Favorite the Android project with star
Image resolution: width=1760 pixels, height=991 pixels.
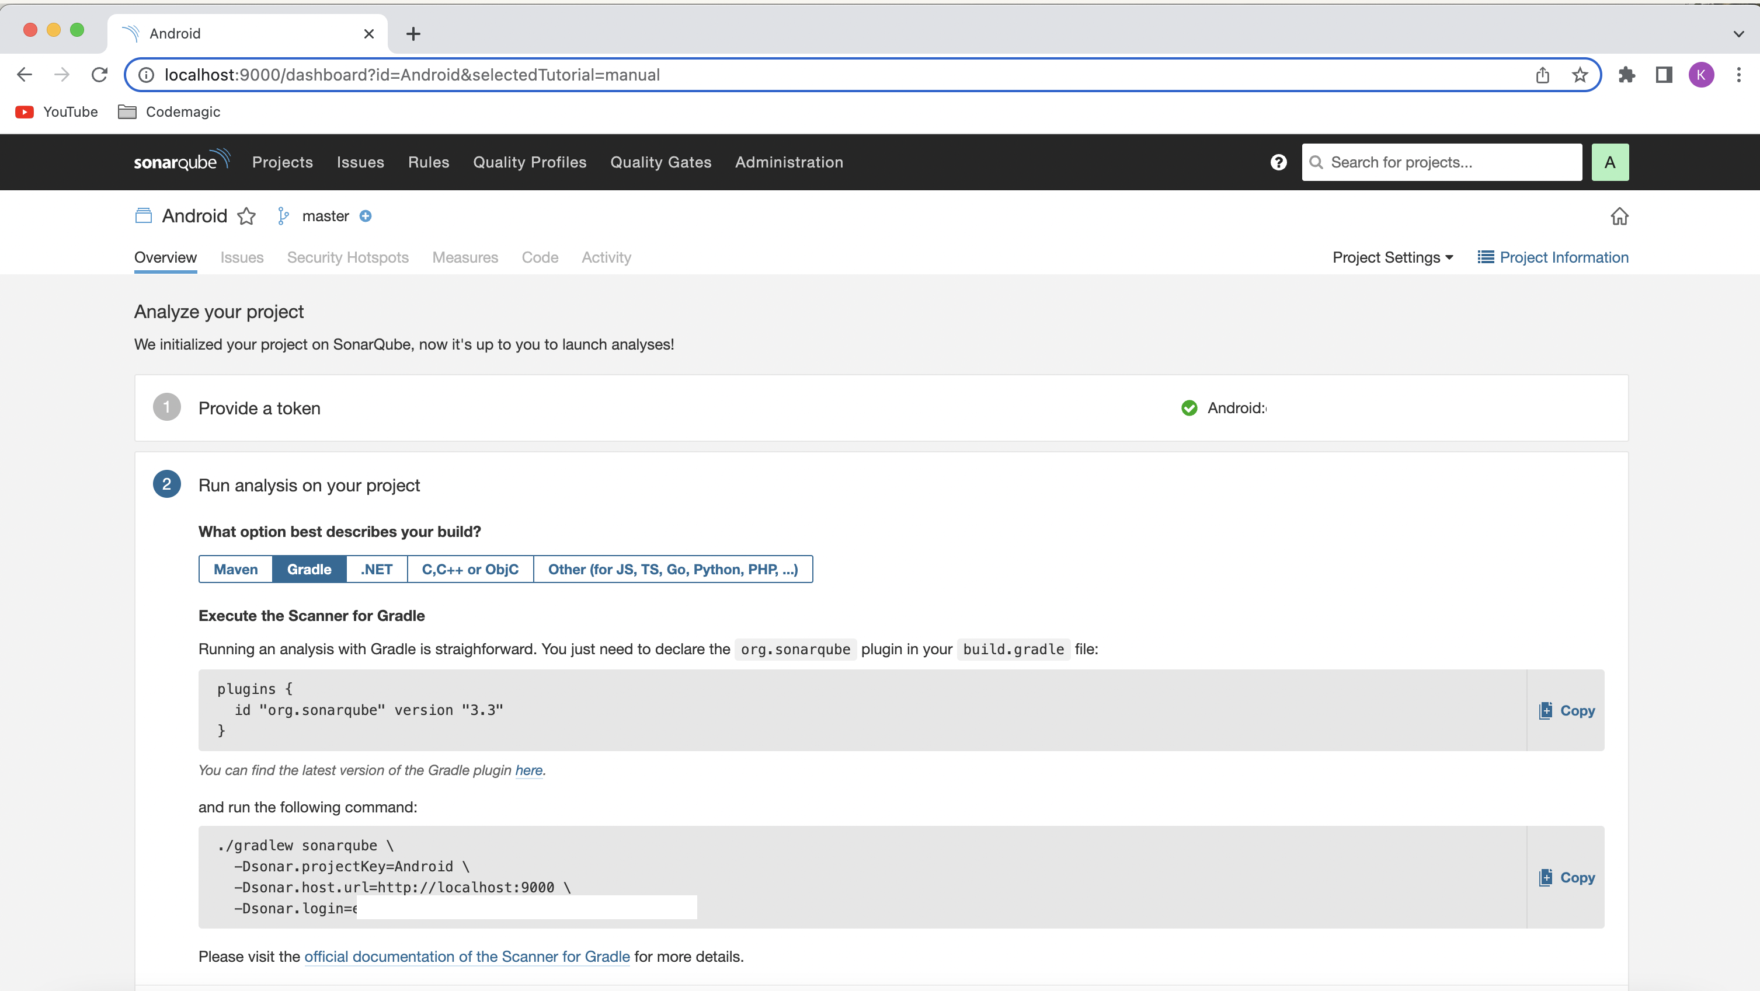click(246, 217)
